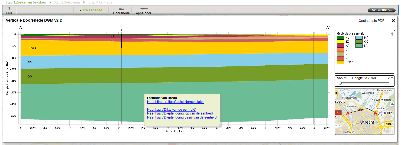Click the VOLGENDE >> button
Screen dimensions: 401x145
[381, 10]
